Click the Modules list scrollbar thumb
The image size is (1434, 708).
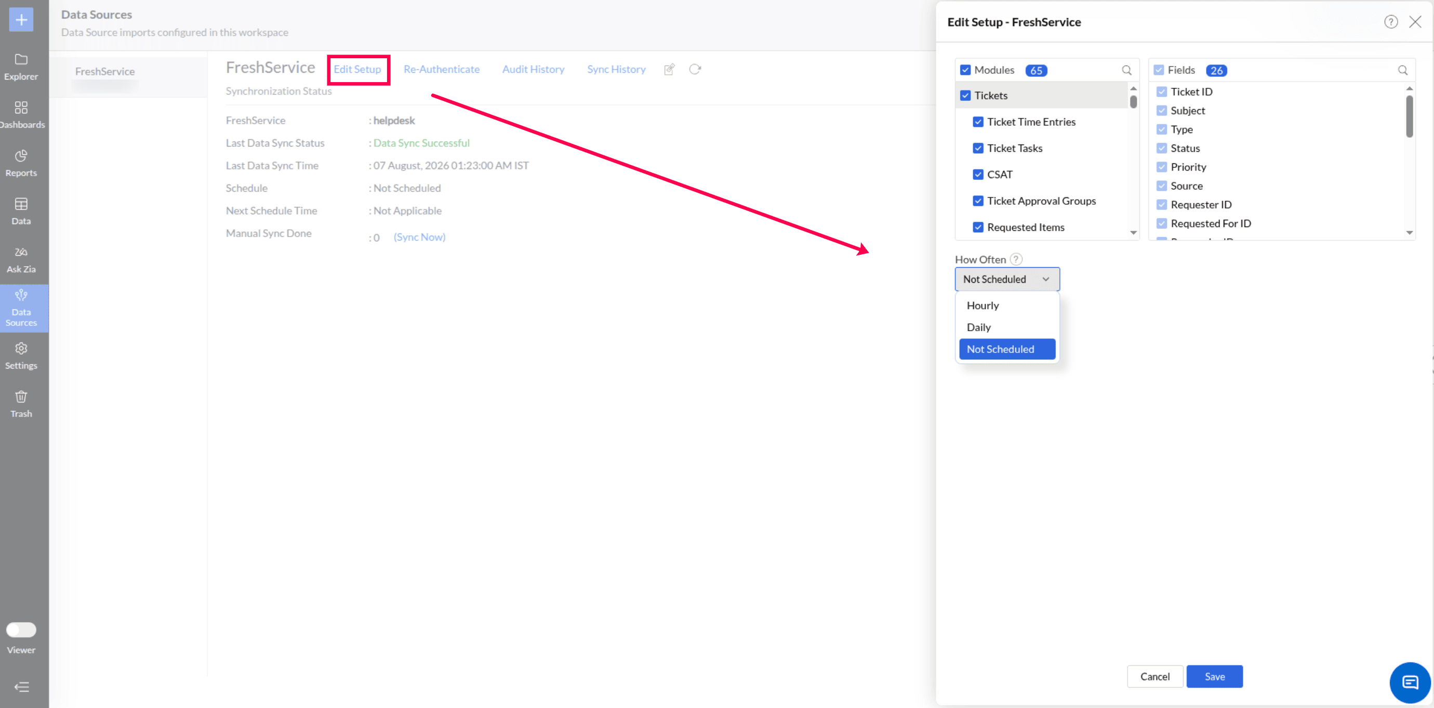(1133, 102)
